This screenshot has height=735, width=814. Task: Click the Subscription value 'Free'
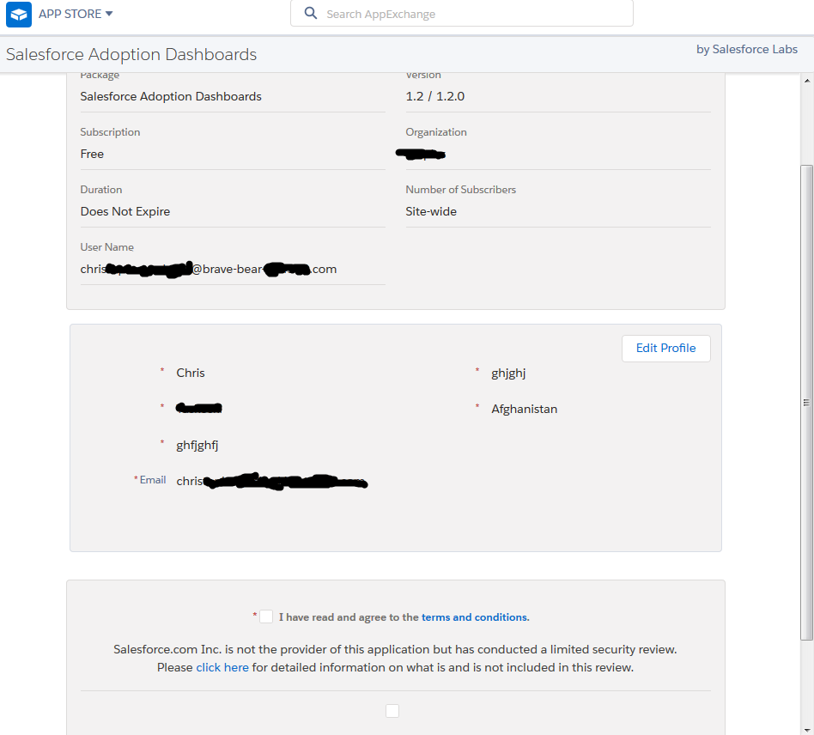[92, 155]
